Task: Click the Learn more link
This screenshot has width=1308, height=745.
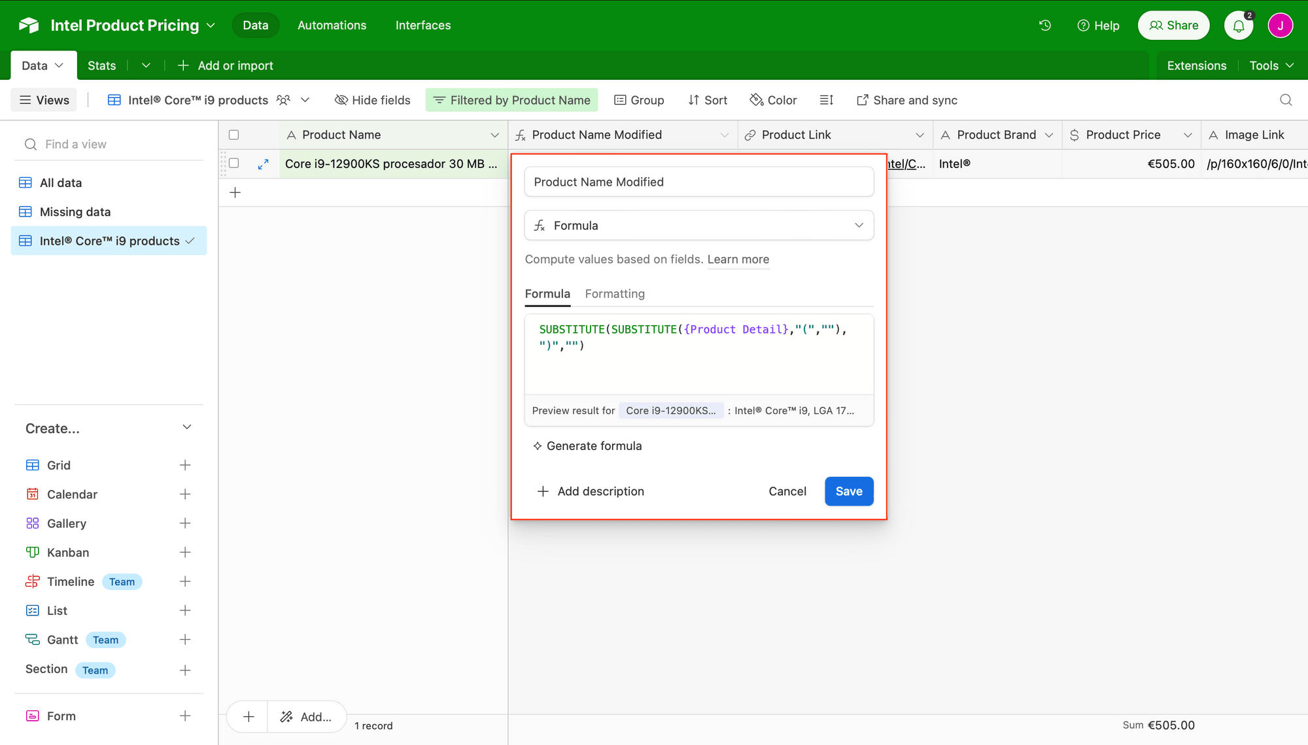Action: (738, 259)
